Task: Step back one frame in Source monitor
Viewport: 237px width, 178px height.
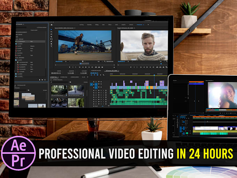Action: point(83,67)
